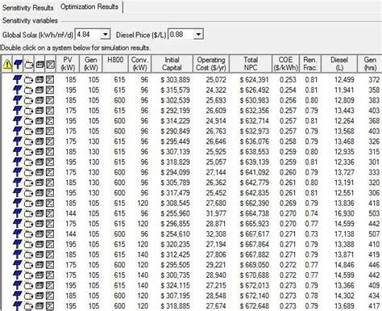382x311 pixels.
Task: Select total NPC value $ 636,076
Action: (x=255, y=141)
